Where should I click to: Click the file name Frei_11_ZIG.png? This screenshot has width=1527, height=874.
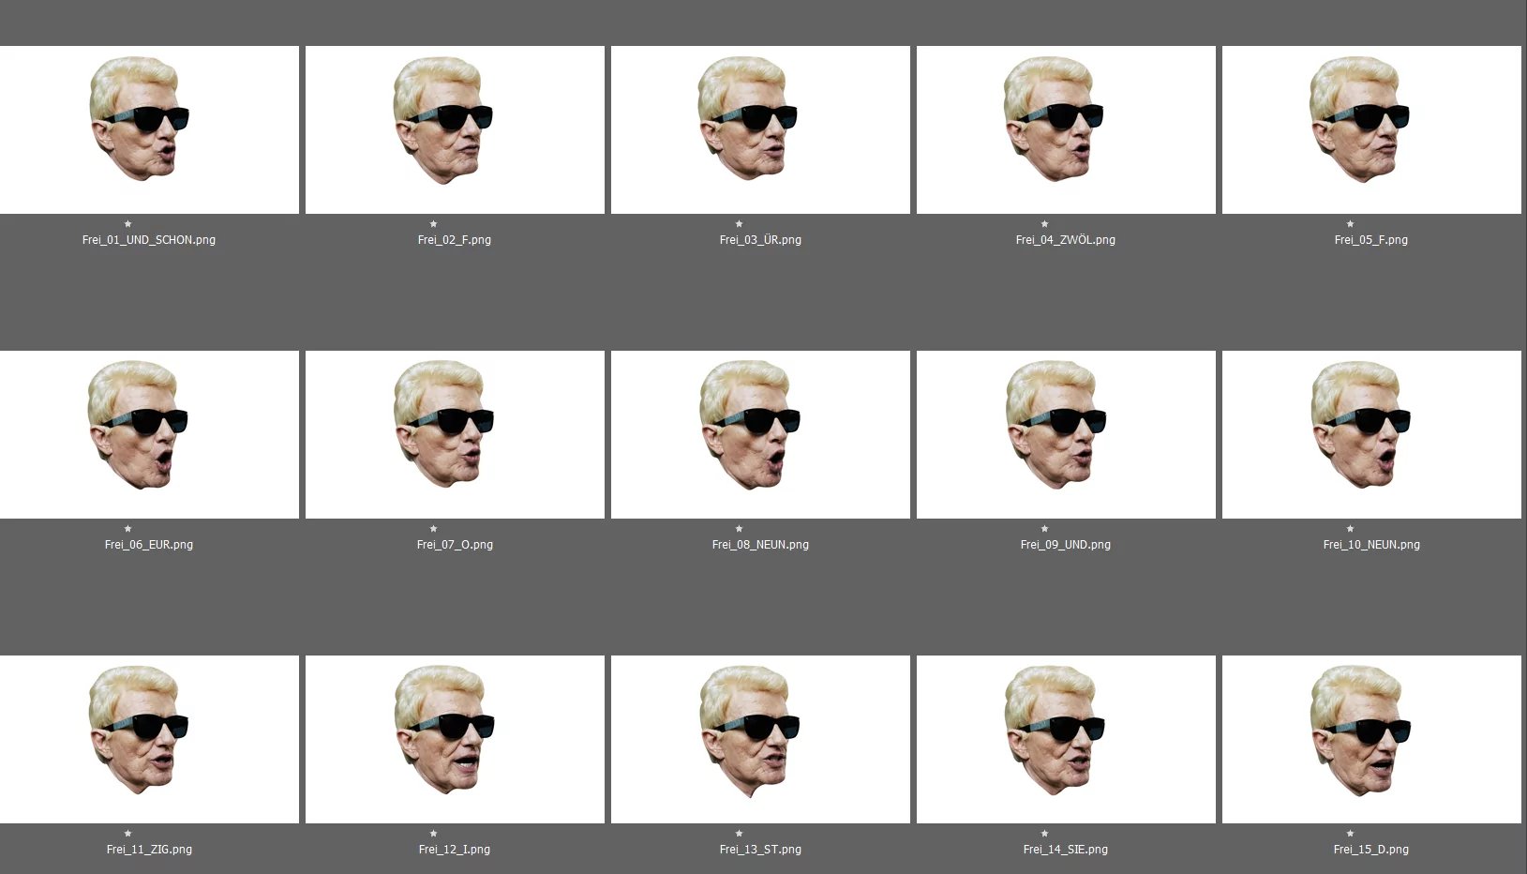tap(149, 850)
